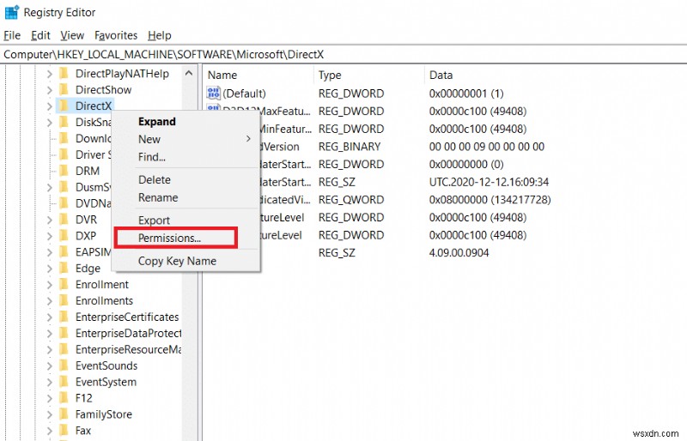Click the DXP folder icon

point(64,235)
